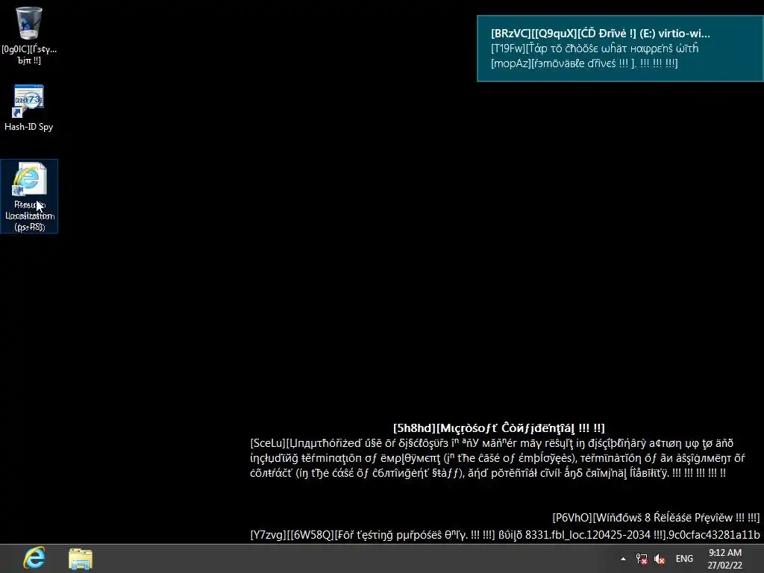
Task: Click the Recycle Bin label text
Action: [x=29, y=54]
